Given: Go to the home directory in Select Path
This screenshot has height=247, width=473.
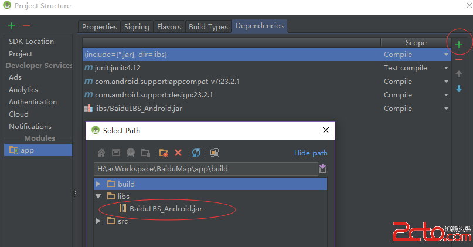Looking at the screenshot, I should coord(101,153).
